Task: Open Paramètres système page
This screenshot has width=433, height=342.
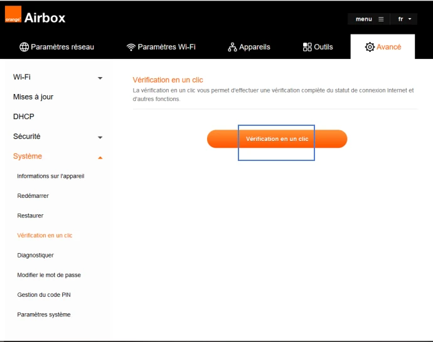Action: pos(44,314)
